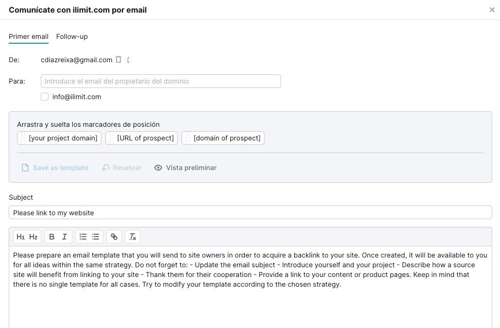
Task: Clear text formatting
Action: click(133, 237)
